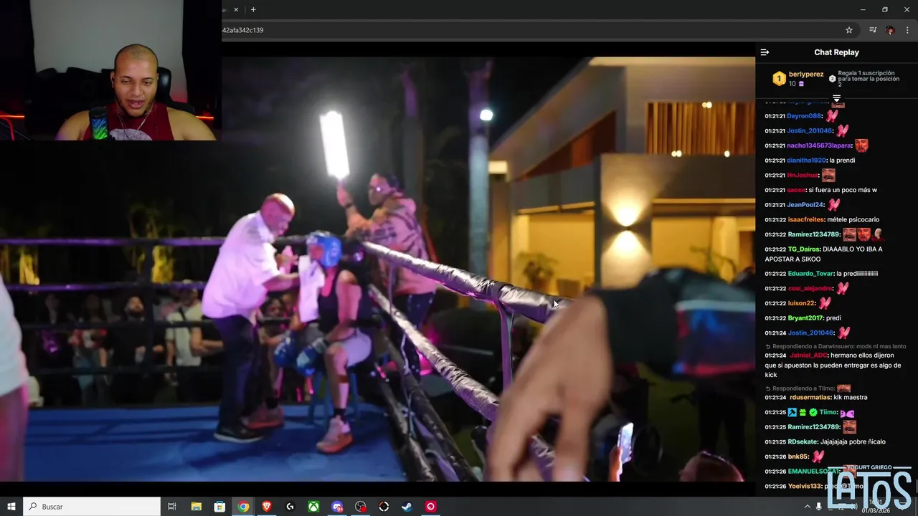Click username luison22 in chat
The width and height of the screenshot is (918, 516).
(x=801, y=303)
